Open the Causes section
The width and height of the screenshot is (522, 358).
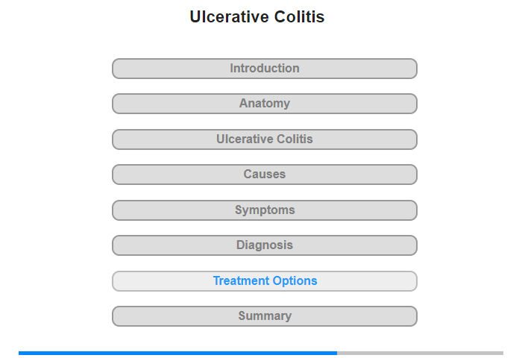point(264,175)
